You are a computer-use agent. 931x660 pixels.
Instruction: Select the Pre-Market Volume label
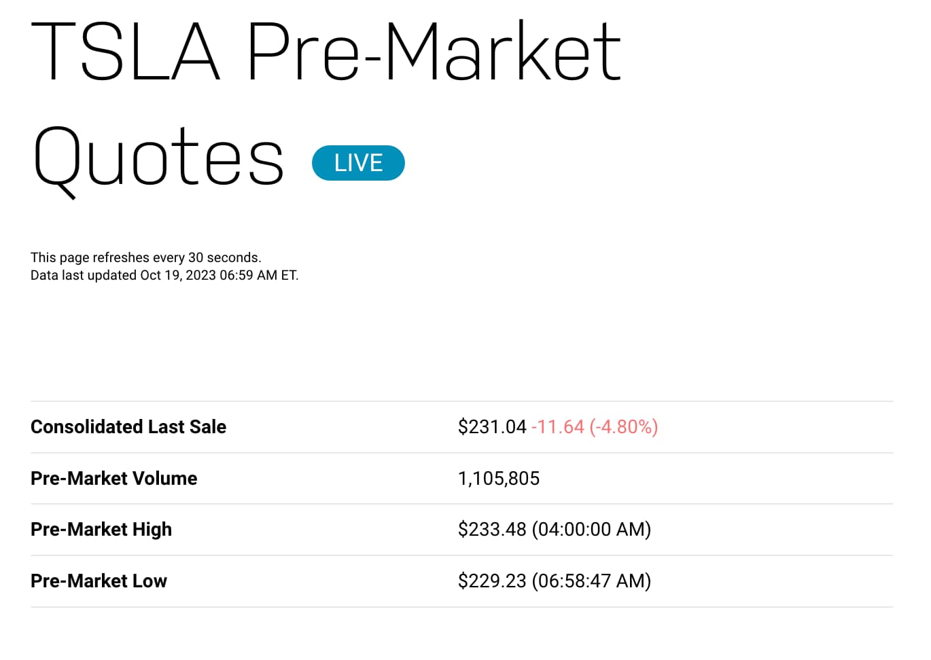pos(113,478)
